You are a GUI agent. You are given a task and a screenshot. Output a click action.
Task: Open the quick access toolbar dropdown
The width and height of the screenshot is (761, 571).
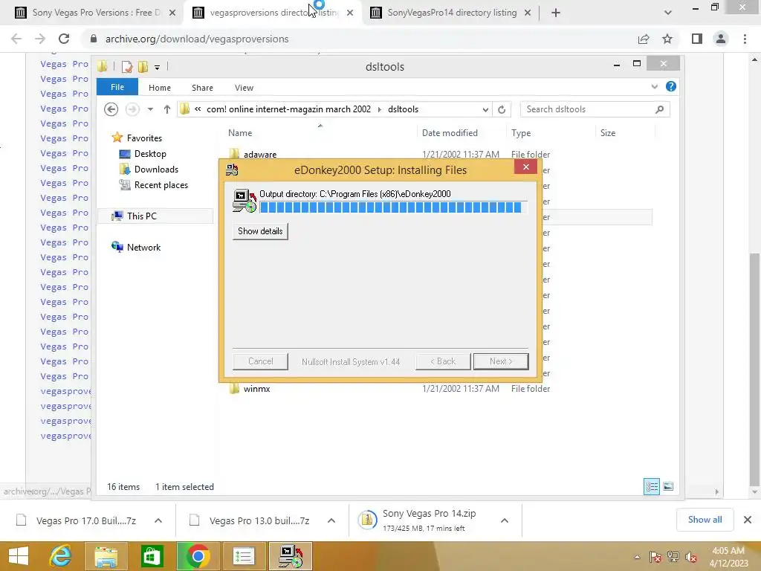point(158,68)
